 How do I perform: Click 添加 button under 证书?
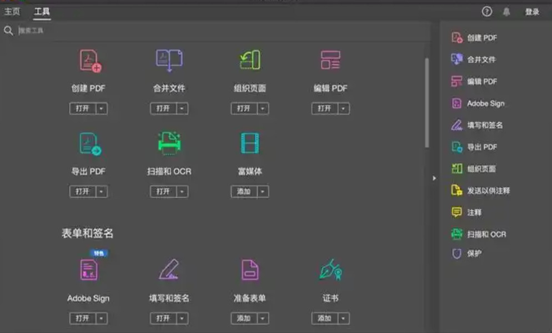(x=324, y=318)
